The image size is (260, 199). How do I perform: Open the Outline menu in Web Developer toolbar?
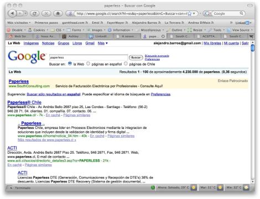click(176, 30)
